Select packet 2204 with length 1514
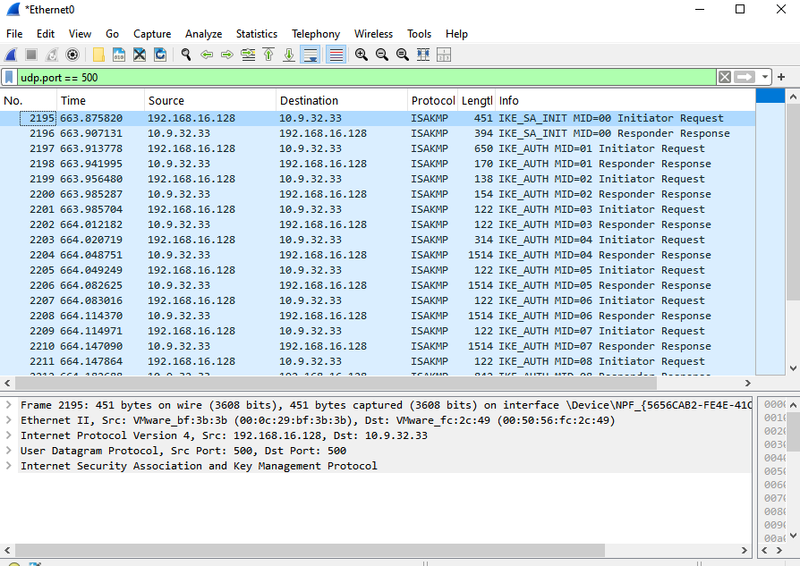The width and height of the screenshot is (800, 566). [378, 255]
